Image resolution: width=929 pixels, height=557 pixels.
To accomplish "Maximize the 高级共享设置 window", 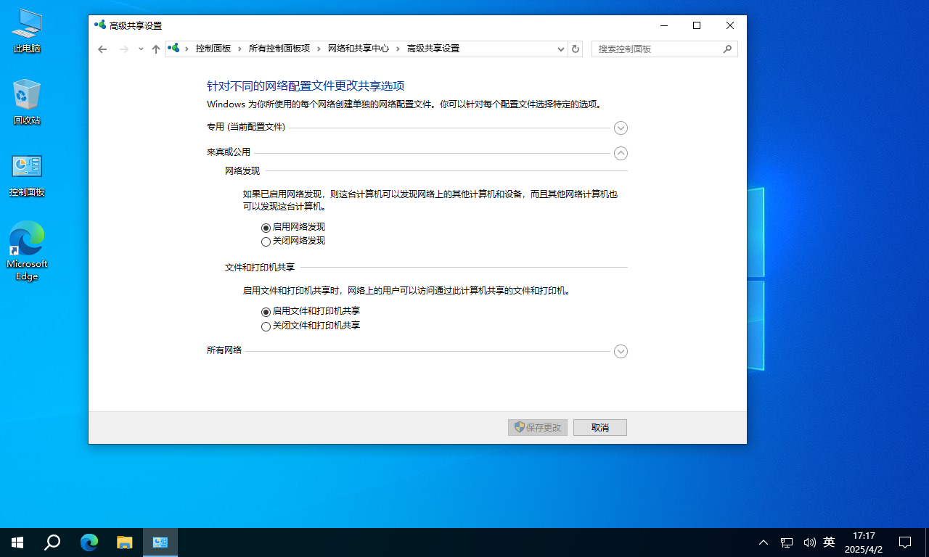I will click(x=697, y=25).
